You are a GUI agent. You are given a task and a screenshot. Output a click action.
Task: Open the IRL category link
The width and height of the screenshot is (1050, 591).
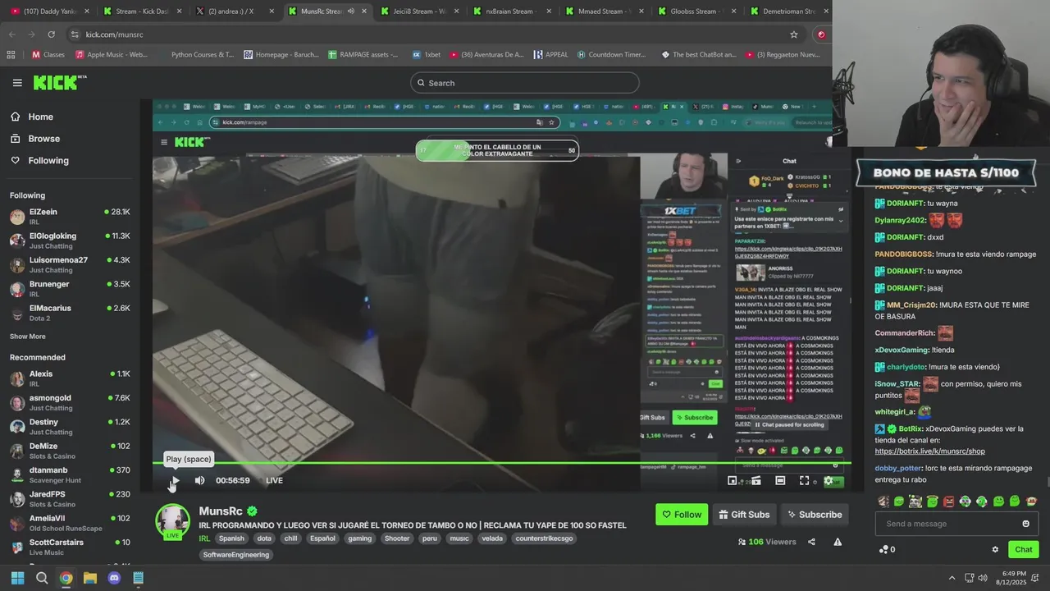[204, 538]
